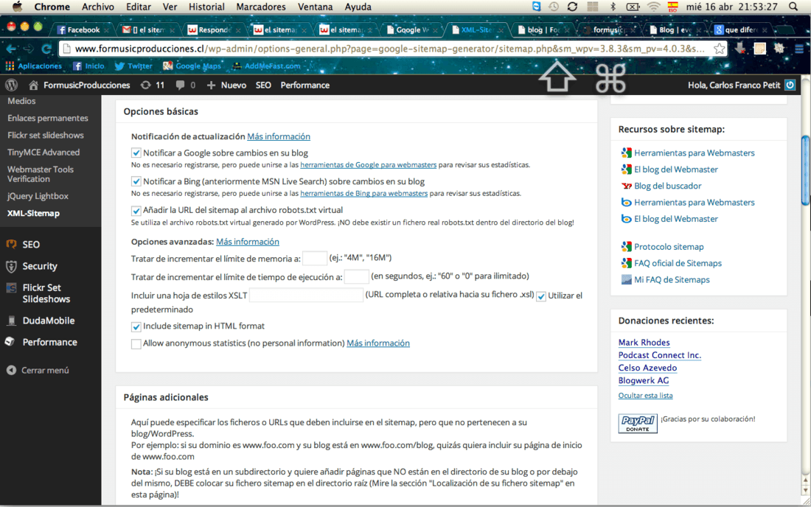Toggle Añadir URL del sitemap a robots.txt
The height and width of the screenshot is (507, 811).
tap(136, 210)
